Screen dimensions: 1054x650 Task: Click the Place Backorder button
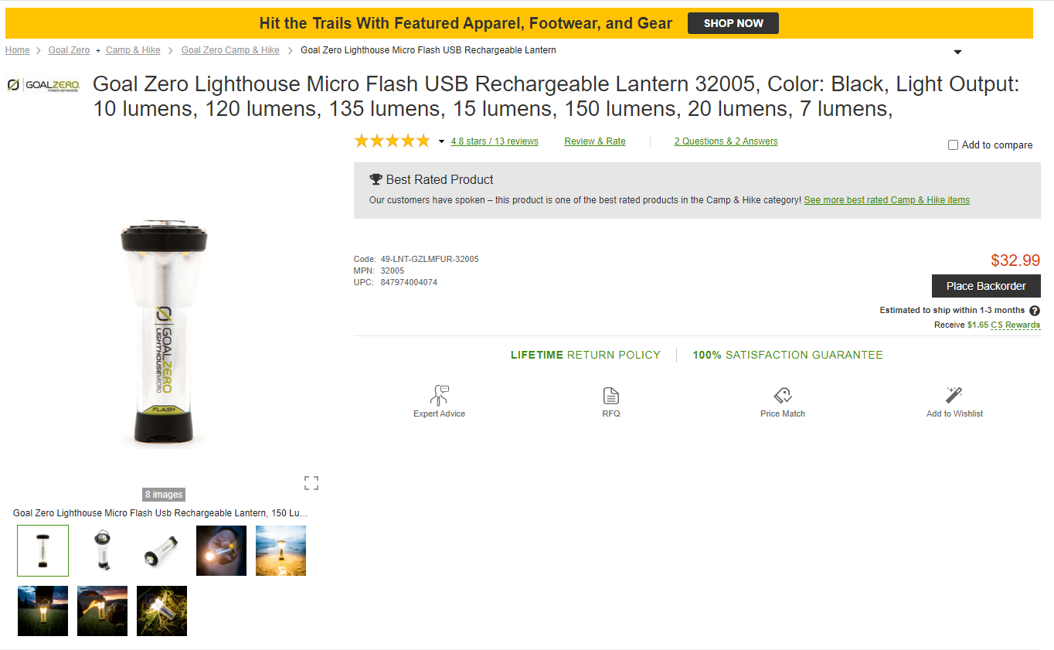pos(986,286)
